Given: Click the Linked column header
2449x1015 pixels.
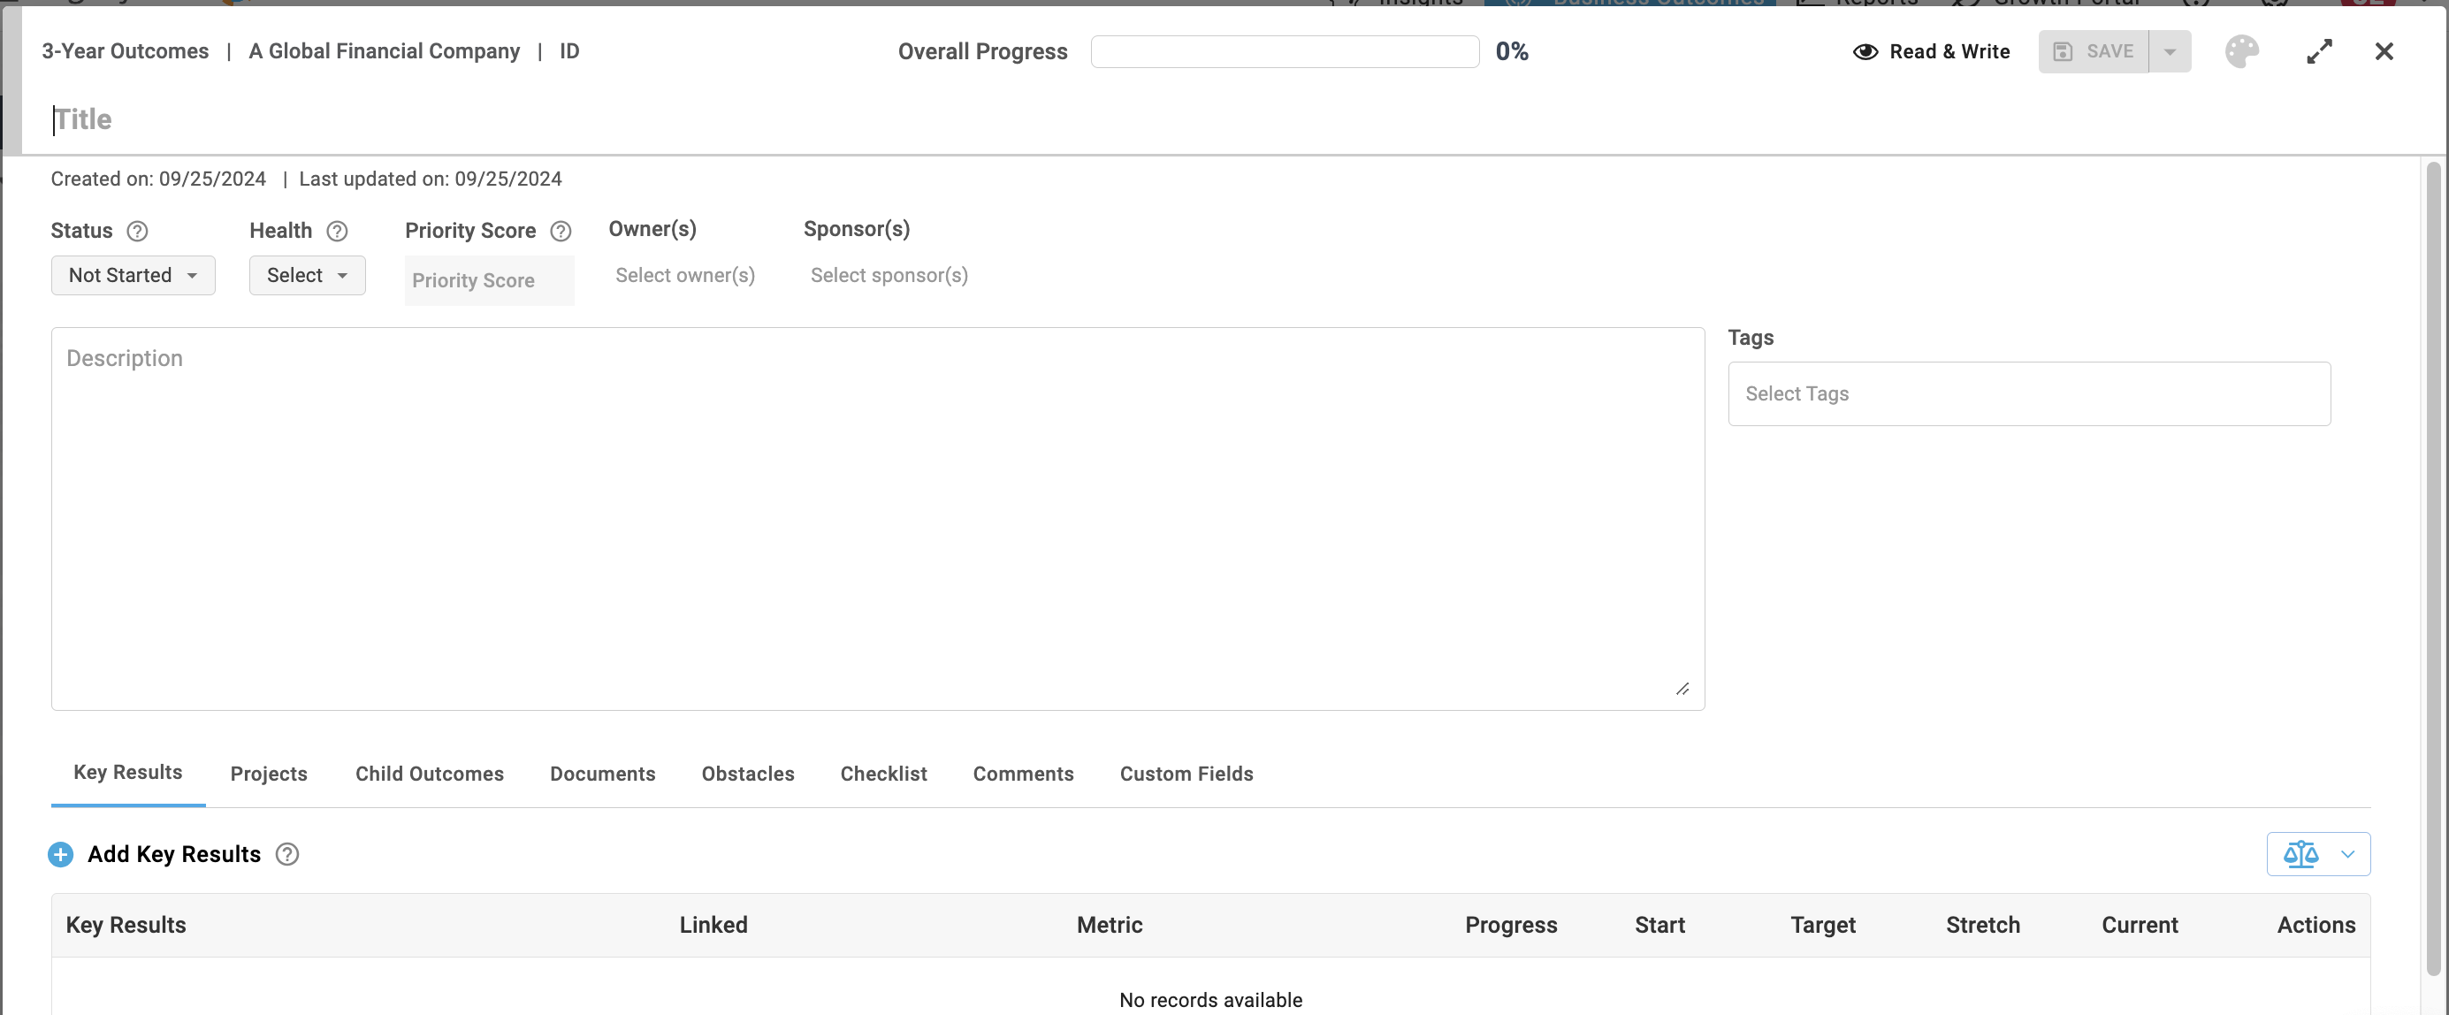Looking at the screenshot, I should [x=714, y=925].
